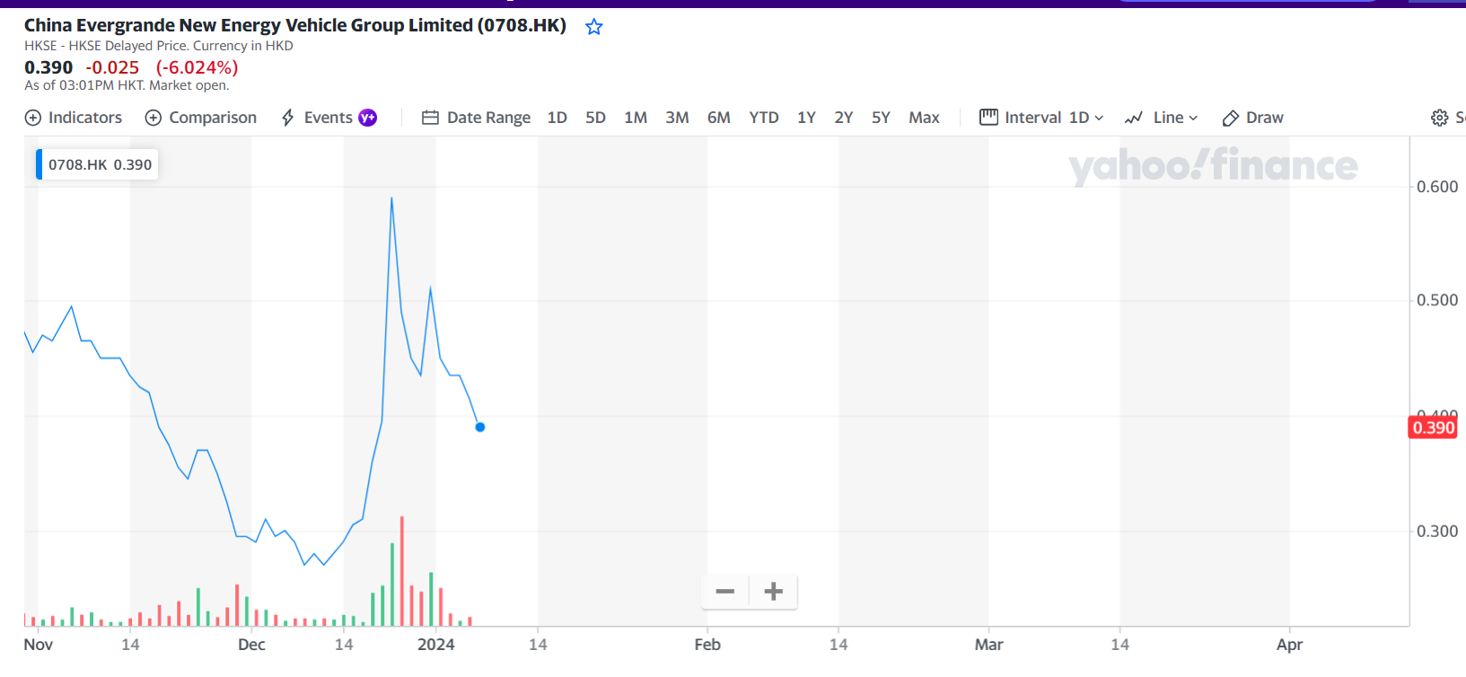Screen dimensions: 1466x677
Task: Select the 1Y date range
Action: 807,118
